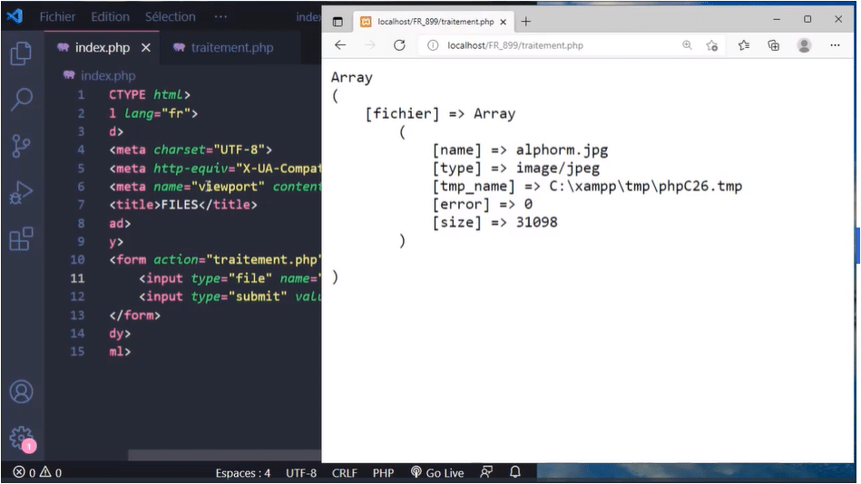Click errors and warnings status indicator
The width and height of the screenshot is (861, 484).
click(x=37, y=472)
